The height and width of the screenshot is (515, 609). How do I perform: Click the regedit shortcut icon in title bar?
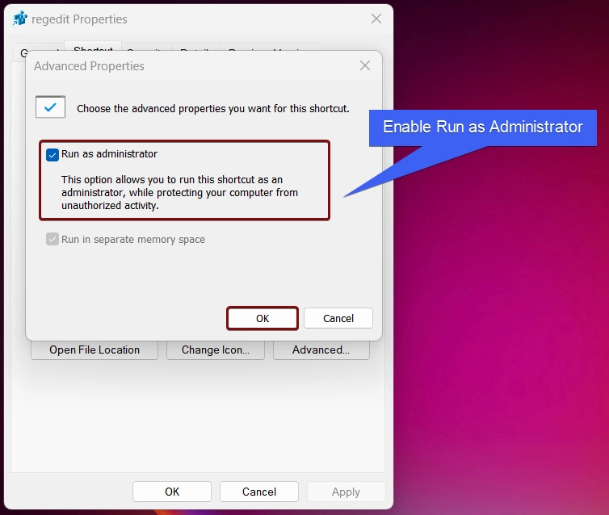click(x=20, y=19)
